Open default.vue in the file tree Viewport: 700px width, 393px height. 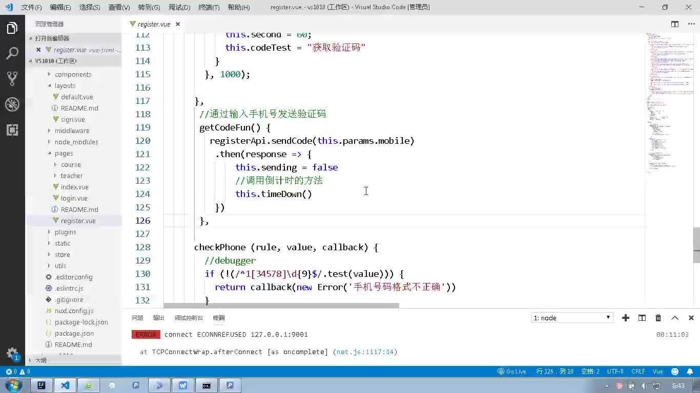click(74, 97)
